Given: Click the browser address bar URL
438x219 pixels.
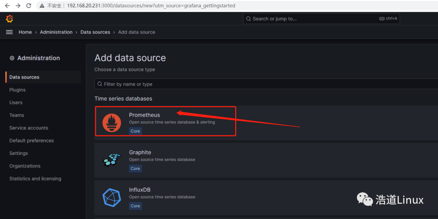Looking at the screenshot, I should point(151,6).
